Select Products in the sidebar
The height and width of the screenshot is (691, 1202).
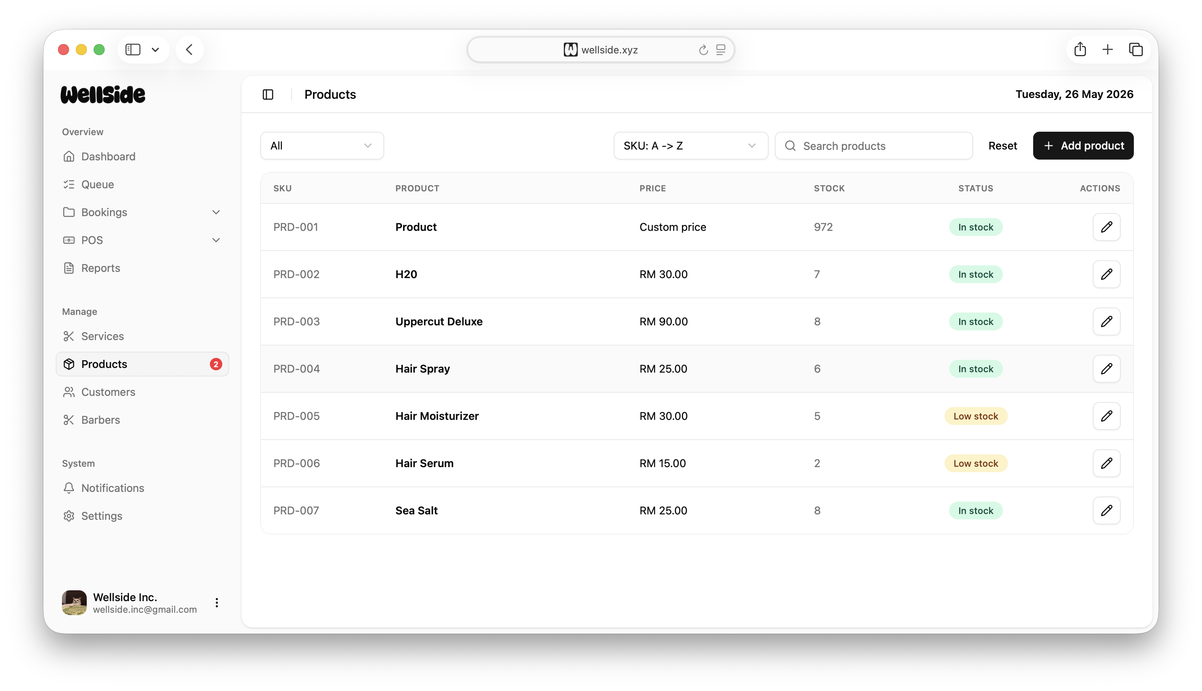click(142, 364)
